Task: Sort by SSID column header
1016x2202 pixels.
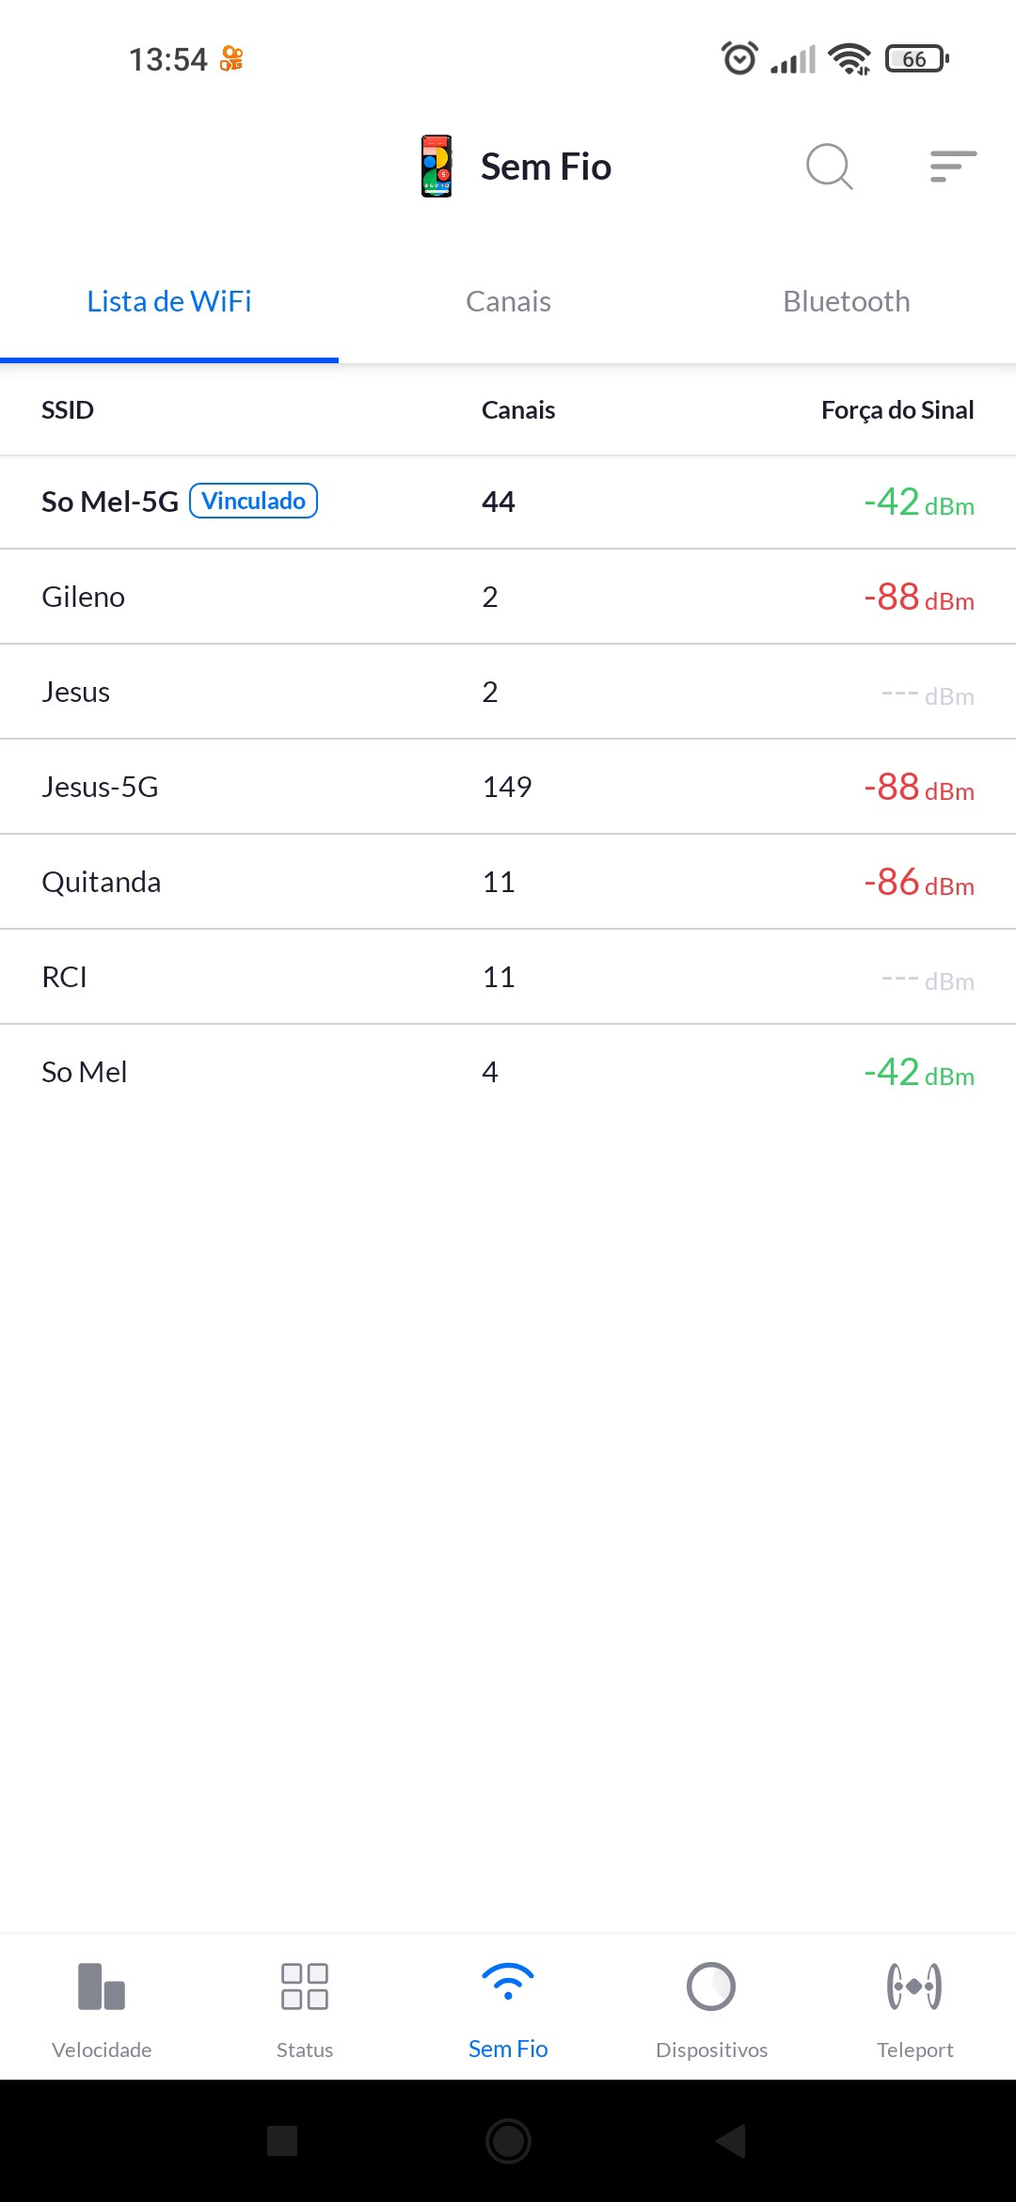Action: pyautogui.click(x=68, y=410)
